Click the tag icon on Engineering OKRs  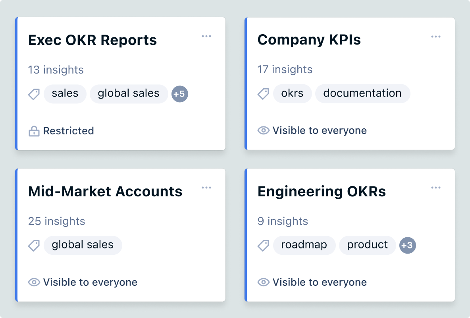pyautogui.click(x=263, y=246)
